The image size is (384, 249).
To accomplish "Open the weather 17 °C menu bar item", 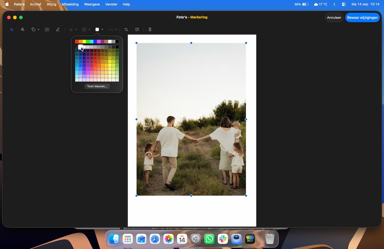I will coord(321,4).
